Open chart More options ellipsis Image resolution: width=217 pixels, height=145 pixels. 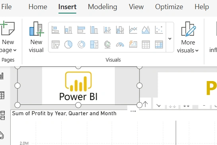tap(133, 111)
